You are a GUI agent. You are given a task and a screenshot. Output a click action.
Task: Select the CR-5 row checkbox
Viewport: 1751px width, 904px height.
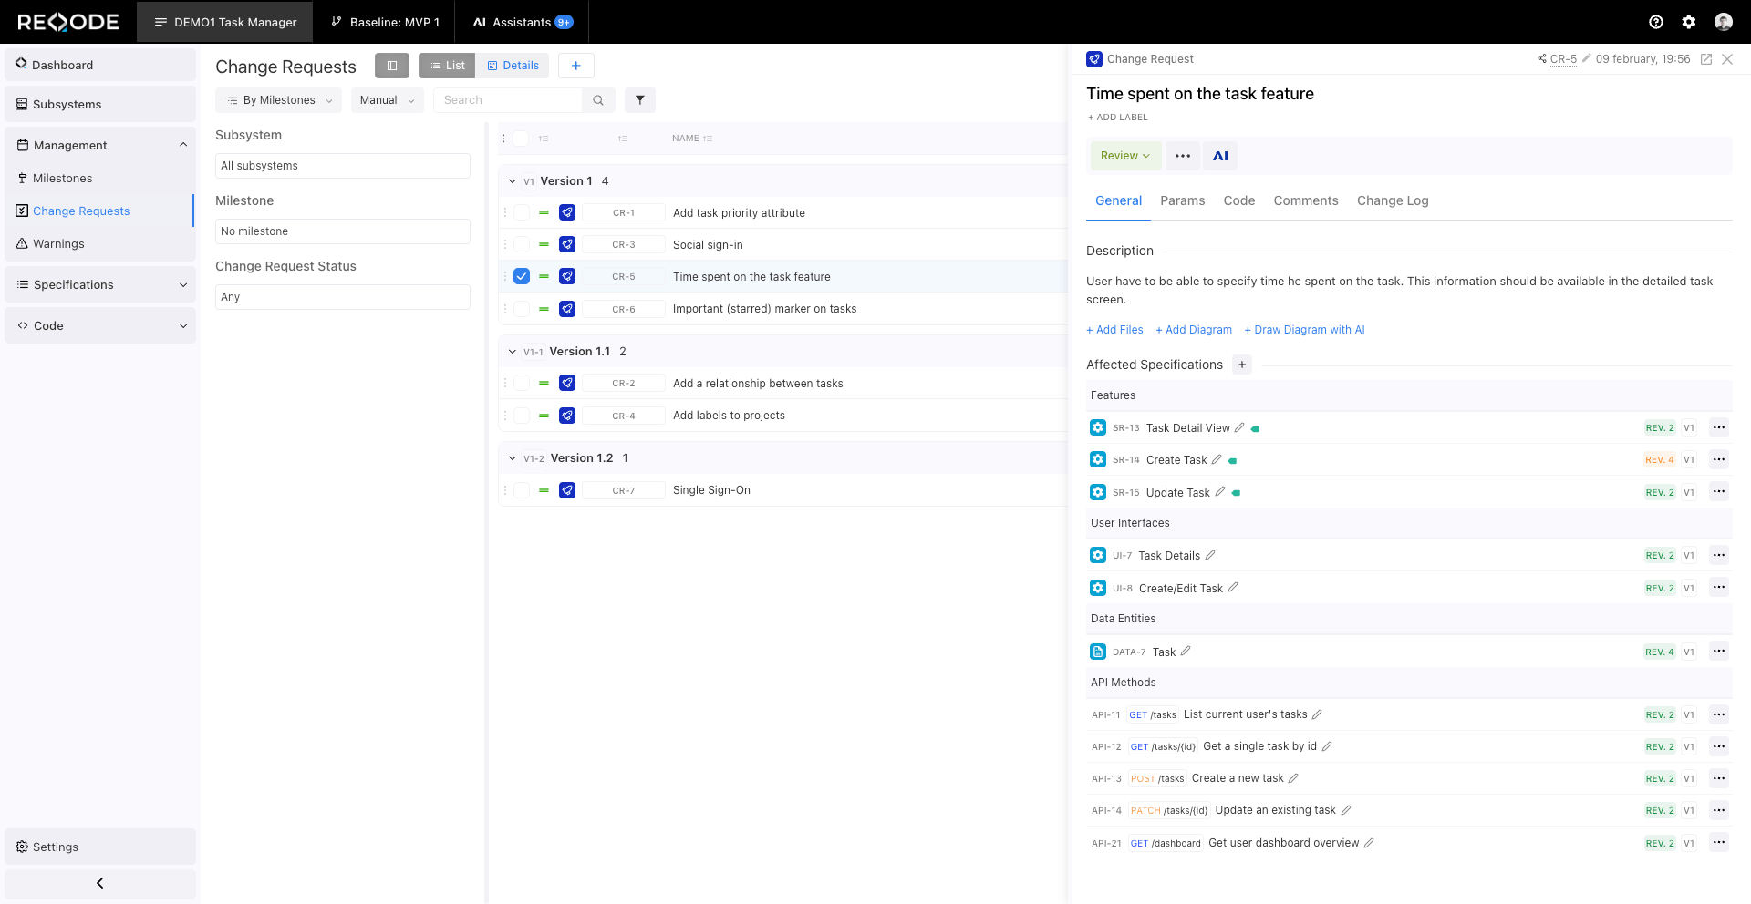click(521, 276)
